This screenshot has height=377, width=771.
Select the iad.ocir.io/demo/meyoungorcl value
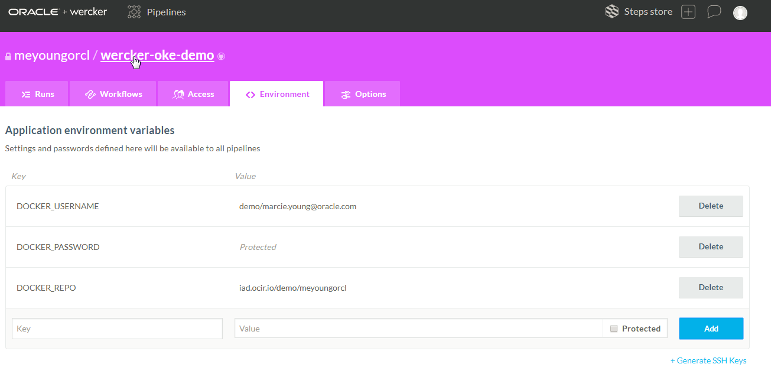[292, 288]
